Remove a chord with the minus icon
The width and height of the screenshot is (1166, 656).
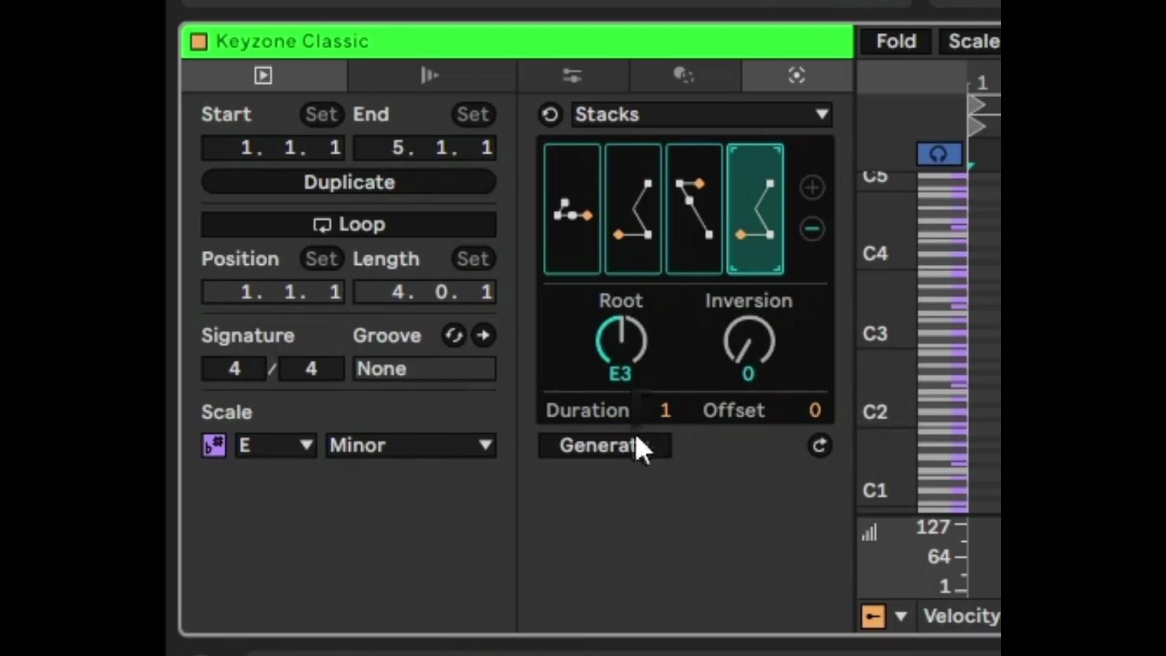coord(812,229)
